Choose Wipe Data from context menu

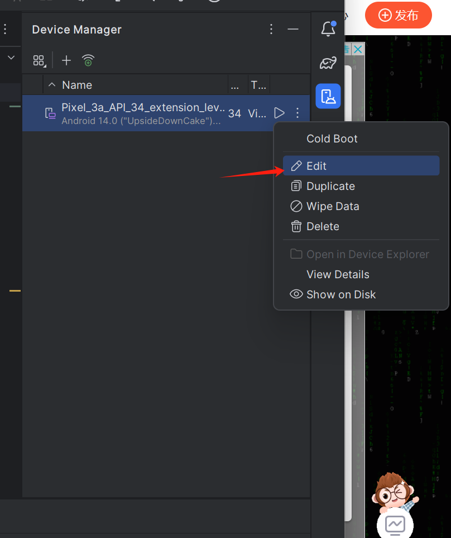tap(361, 206)
